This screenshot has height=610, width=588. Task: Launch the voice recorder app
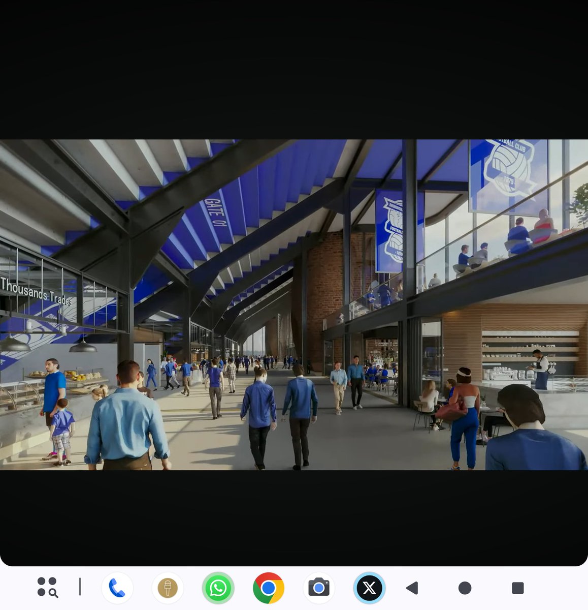tap(168, 588)
